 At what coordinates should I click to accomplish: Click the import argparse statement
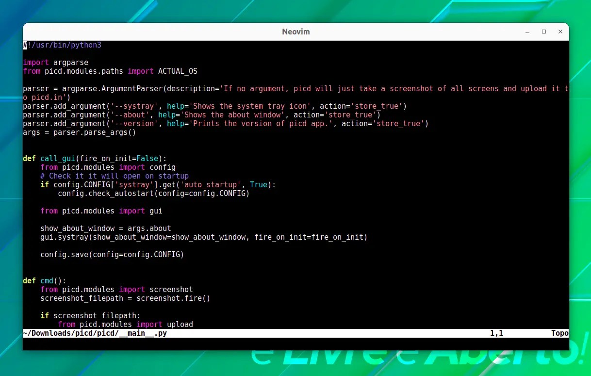(55, 62)
